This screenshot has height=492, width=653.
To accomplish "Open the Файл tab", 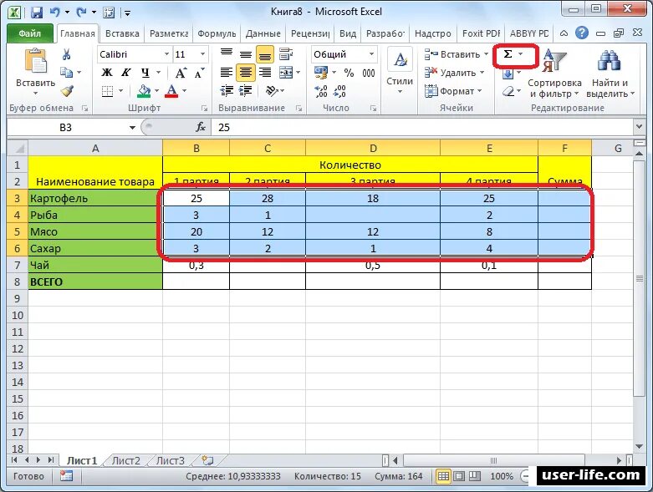I will pyautogui.click(x=29, y=33).
